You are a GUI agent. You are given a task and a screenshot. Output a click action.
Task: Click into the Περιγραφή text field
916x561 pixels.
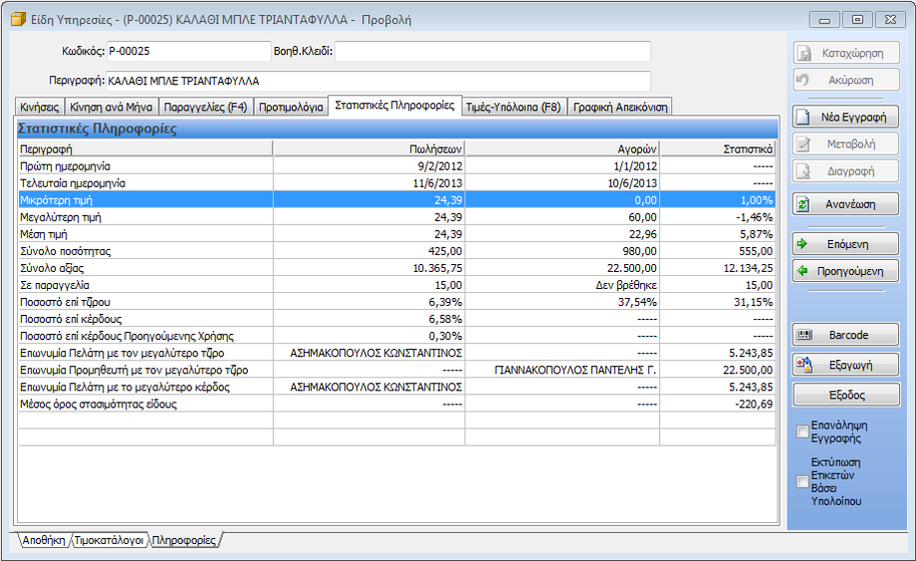[378, 81]
